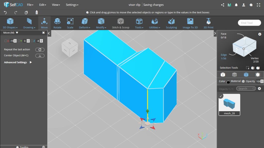
Task: Toggle fullscreen mode
Action: (258, 5)
